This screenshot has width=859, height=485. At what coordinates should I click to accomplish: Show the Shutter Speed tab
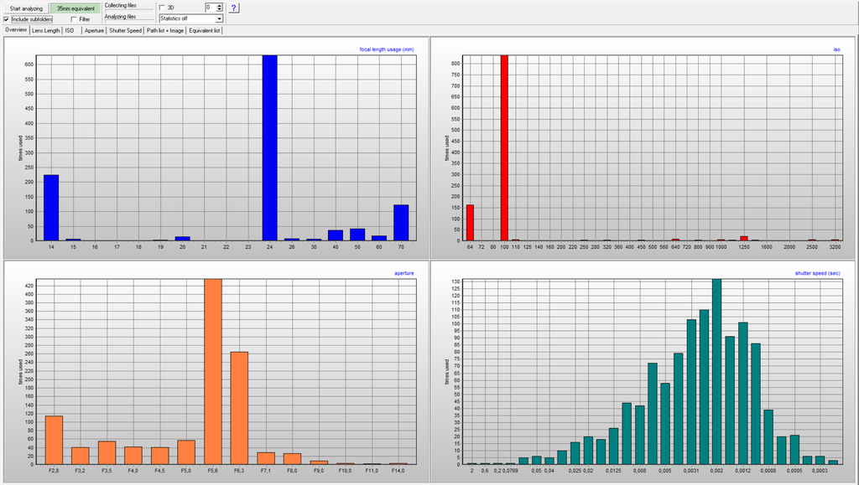click(126, 31)
